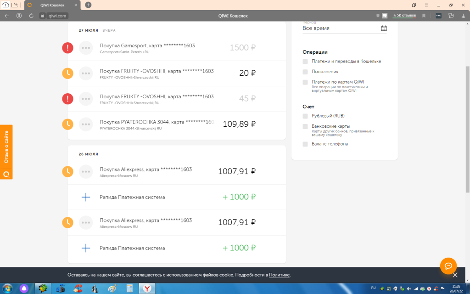This screenshot has height=294, width=470.
Task: Check Платежи по картам QIWI filter
Action: [305, 82]
